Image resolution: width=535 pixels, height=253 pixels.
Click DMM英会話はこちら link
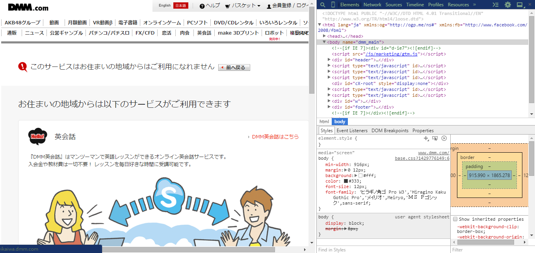click(275, 137)
